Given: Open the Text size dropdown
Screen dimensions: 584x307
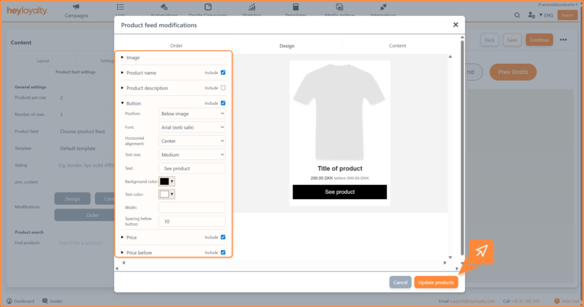Looking at the screenshot, I should (192, 154).
